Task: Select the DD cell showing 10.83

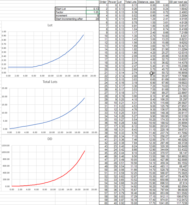Action: tap(162, 36)
